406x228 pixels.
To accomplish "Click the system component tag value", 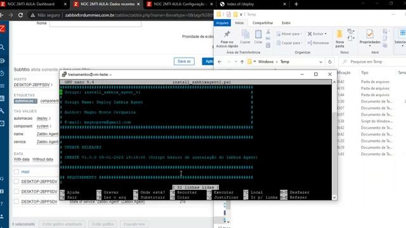I will pos(43,126).
